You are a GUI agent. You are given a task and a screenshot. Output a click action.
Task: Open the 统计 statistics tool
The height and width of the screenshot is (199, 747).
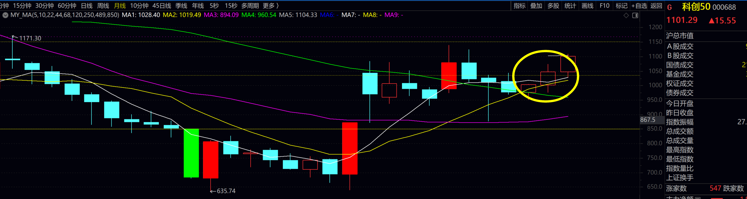tap(570, 6)
